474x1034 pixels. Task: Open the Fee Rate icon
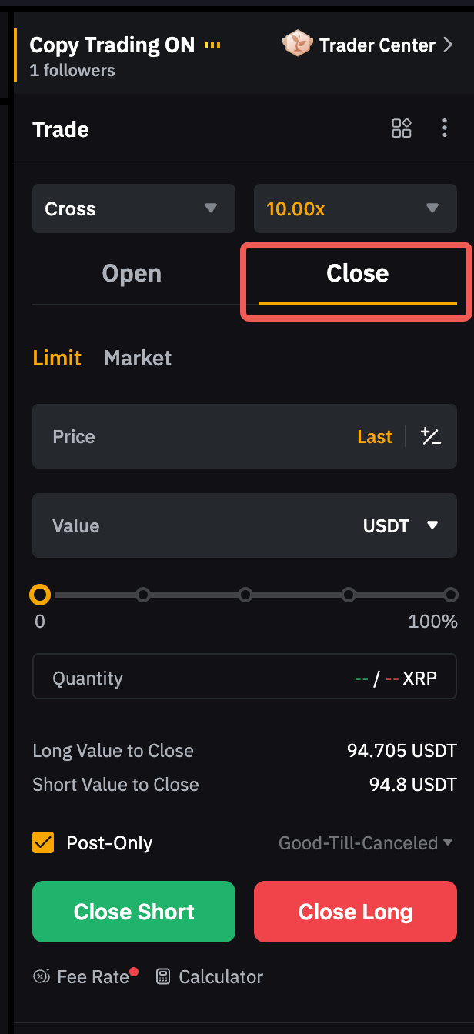pyautogui.click(x=42, y=977)
